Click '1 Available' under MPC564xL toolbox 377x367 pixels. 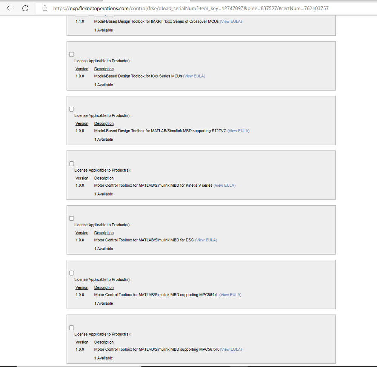pyautogui.click(x=104, y=304)
